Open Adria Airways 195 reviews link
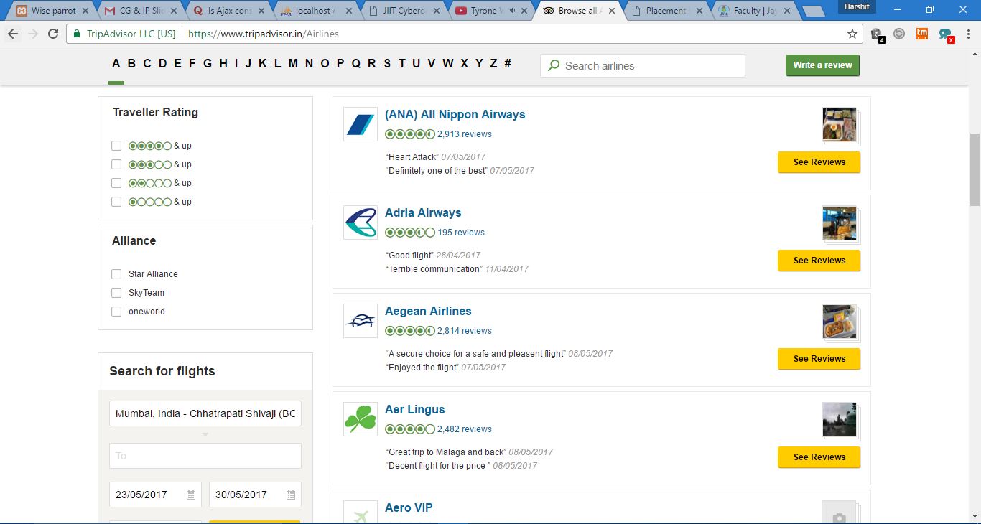981x524 pixels. pos(461,233)
